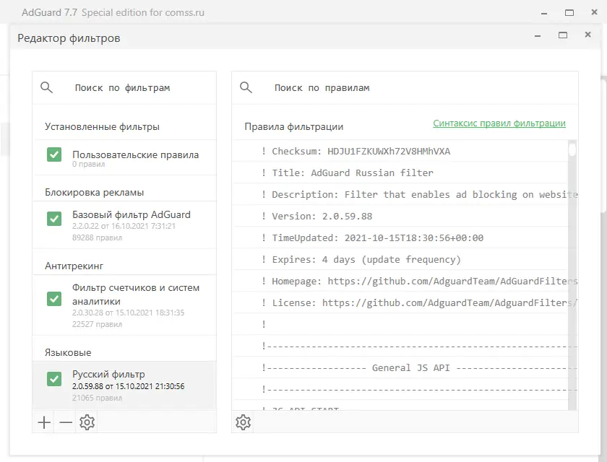Screen dimensions: 607x462
Task: Open Синтаксис правил фильтрации link
Action: pos(499,123)
